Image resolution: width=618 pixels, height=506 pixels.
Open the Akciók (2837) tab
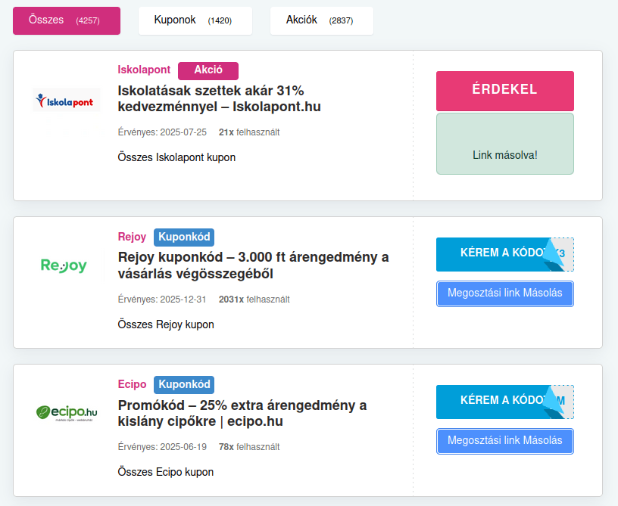pyautogui.click(x=322, y=20)
